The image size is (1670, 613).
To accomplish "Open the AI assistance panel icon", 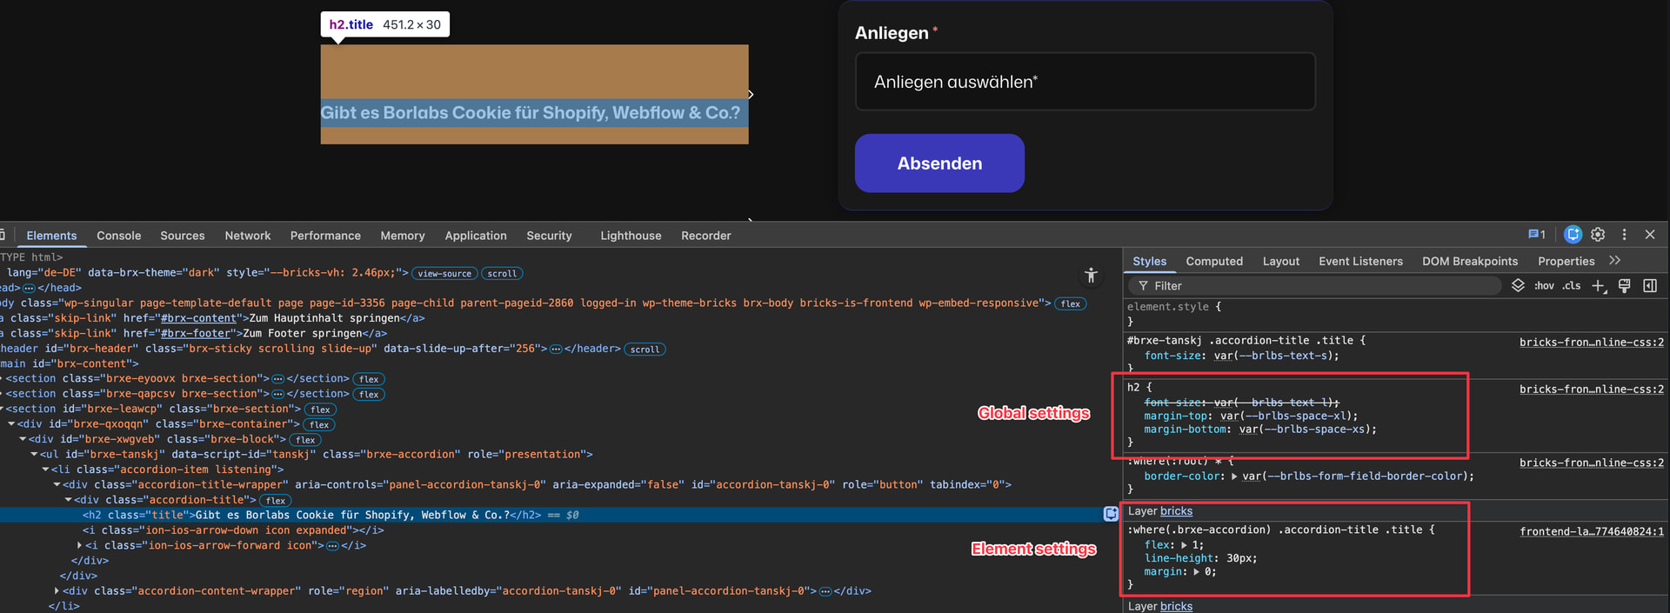I will 1573,235.
